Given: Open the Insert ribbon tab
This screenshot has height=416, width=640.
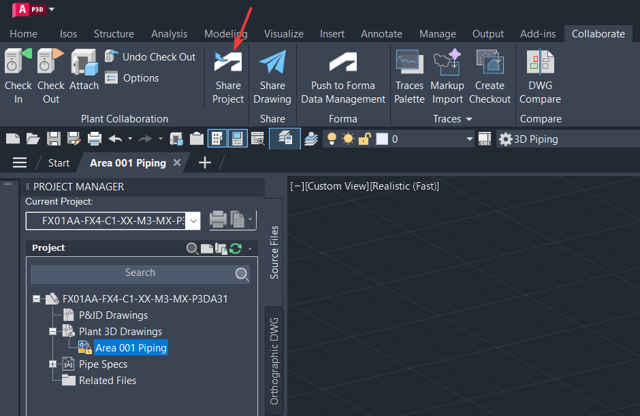Looking at the screenshot, I should coord(332,34).
